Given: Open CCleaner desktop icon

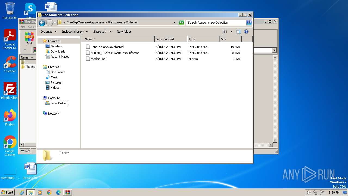Looking at the screenshot, I should (10, 64).
